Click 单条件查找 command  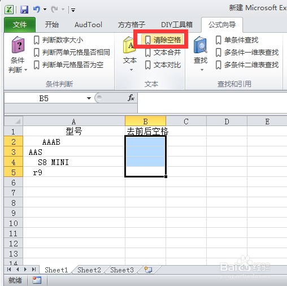click(x=237, y=40)
